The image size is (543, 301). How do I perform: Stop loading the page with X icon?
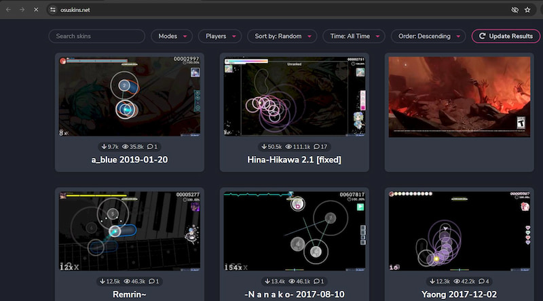[36, 9]
